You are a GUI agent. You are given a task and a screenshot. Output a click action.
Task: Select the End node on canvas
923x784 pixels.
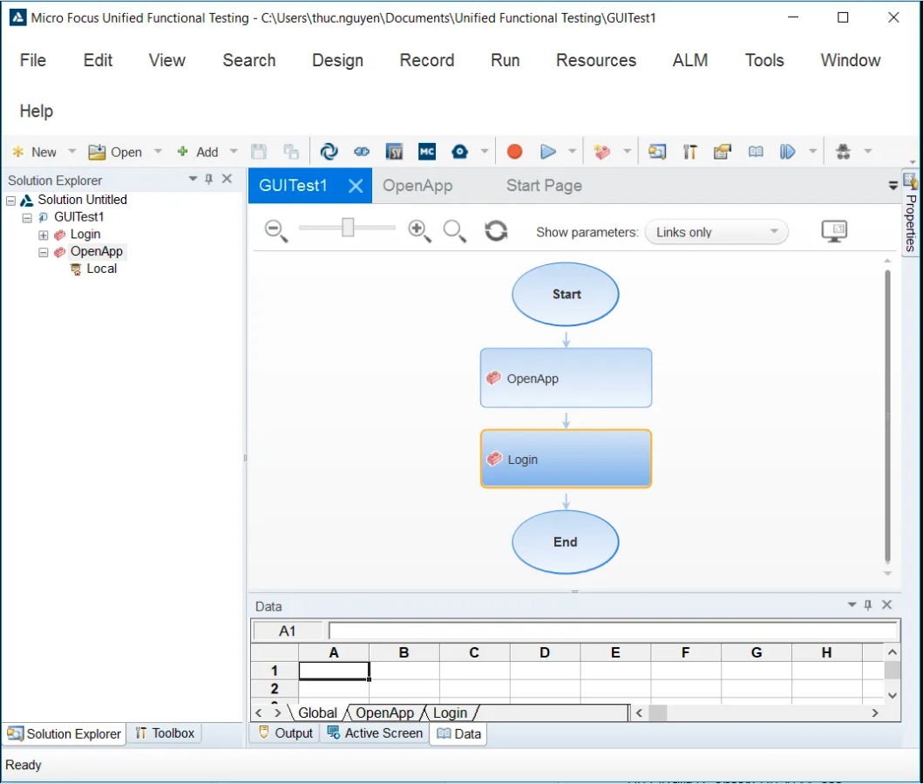click(565, 542)
